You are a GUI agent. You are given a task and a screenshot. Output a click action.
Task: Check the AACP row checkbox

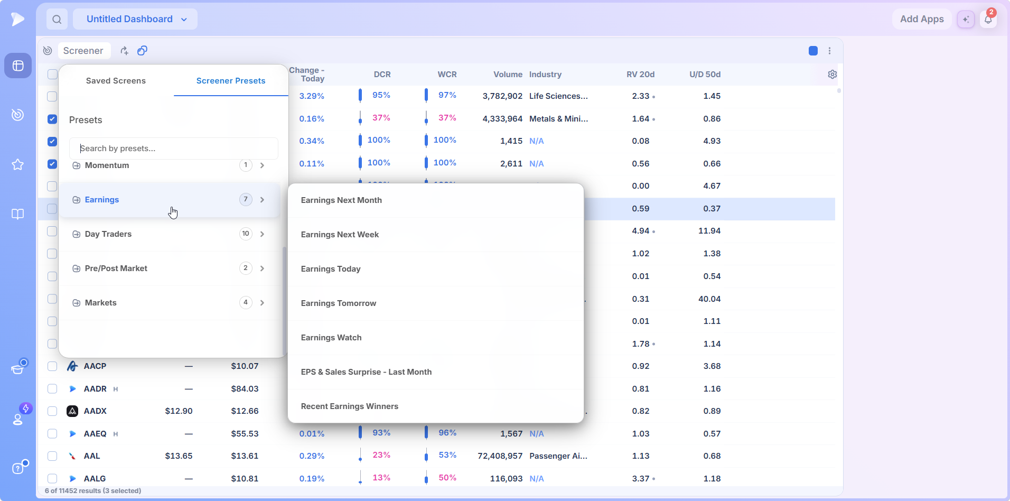(52, 366)
